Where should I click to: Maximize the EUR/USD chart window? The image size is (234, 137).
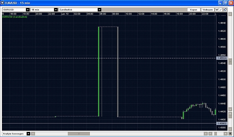[226, 3]
